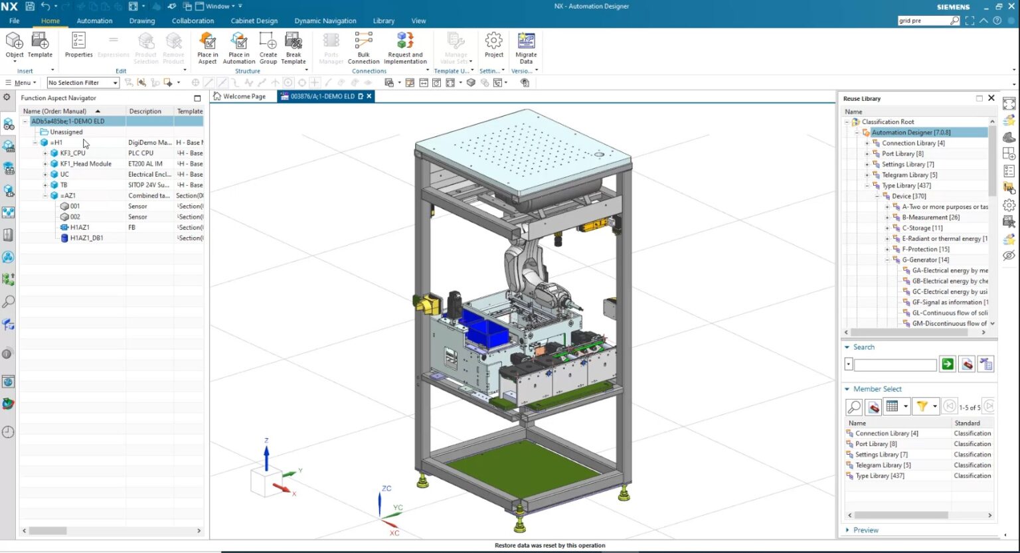Collapse the =AZ1 tree node
Screen dimensions: 1020x553
click(x=45, y=196)
